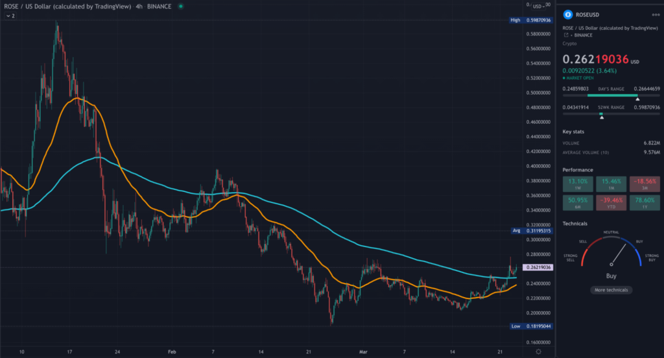Click the green market status dot in chart header

(180, 6)
